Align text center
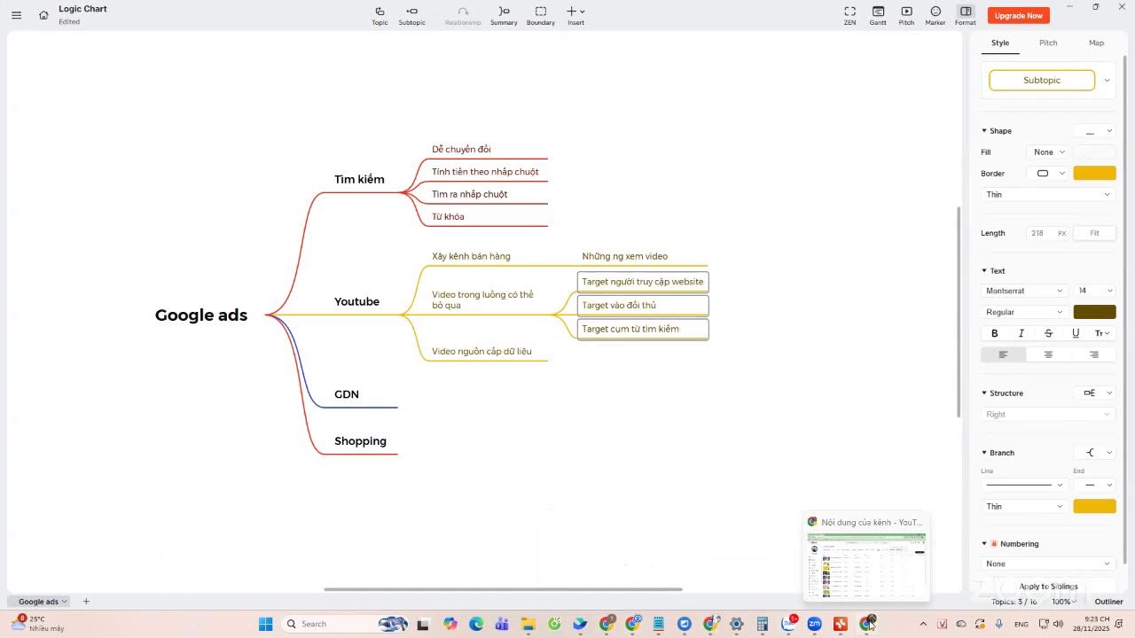1135x638 pixels. coord(1048,354)
